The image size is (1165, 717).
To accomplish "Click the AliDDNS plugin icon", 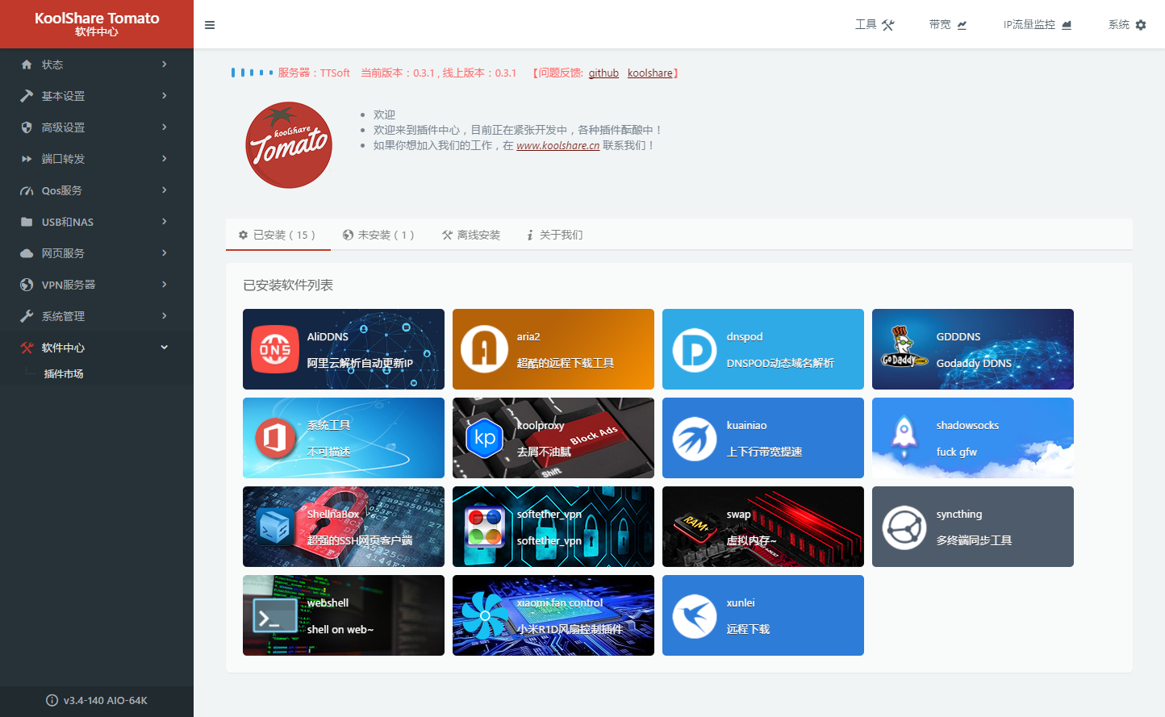I will (275, 349).
